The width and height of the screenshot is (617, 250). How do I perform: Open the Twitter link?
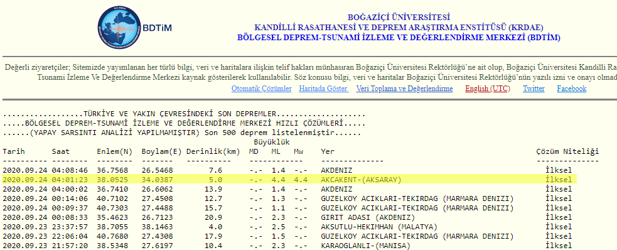coord(534,89)
